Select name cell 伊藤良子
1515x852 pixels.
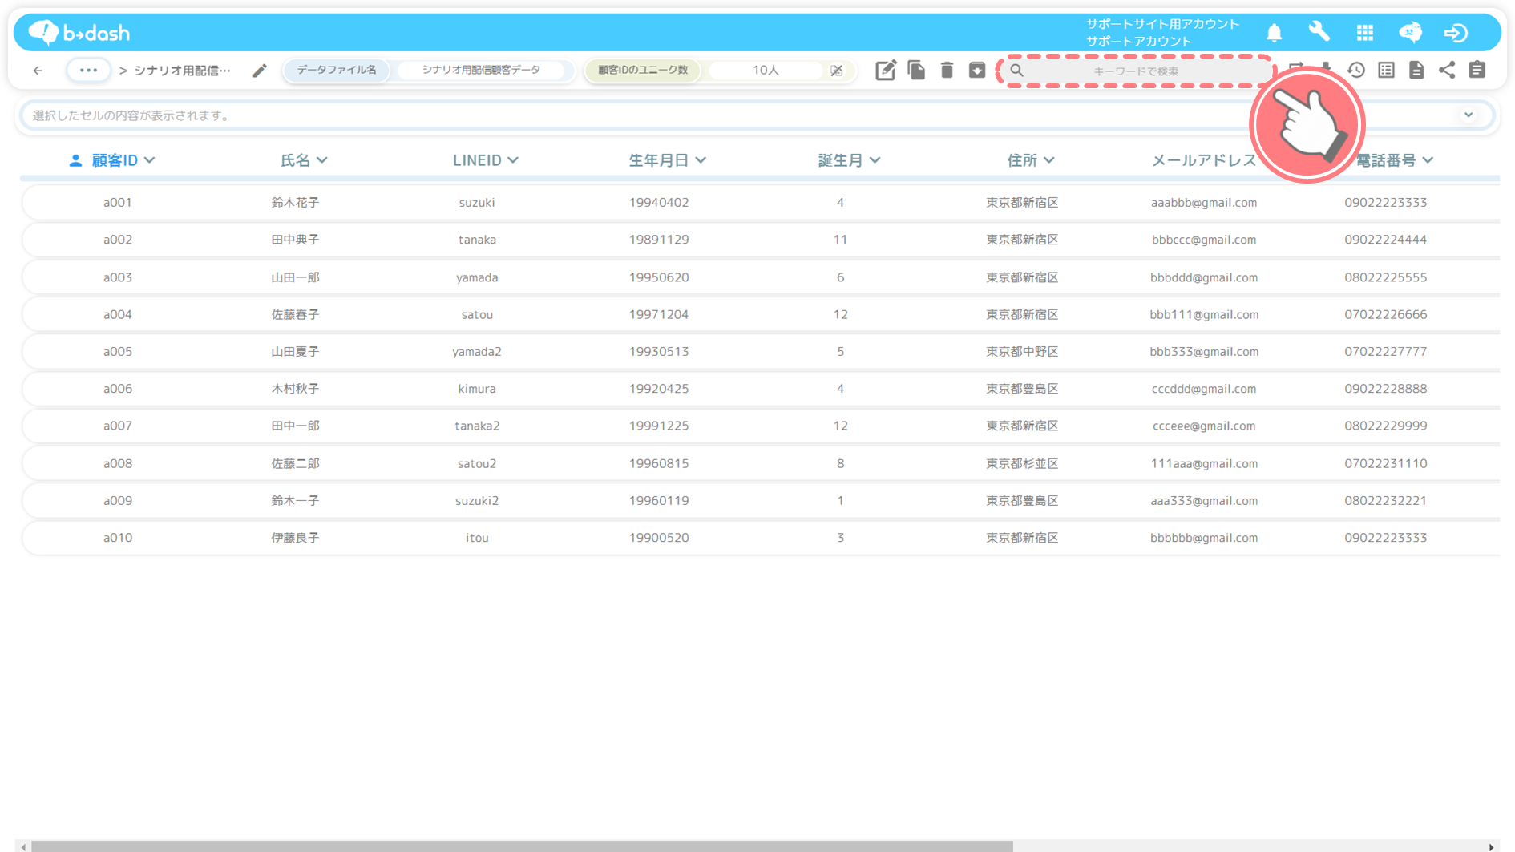(x=295, y=538)
